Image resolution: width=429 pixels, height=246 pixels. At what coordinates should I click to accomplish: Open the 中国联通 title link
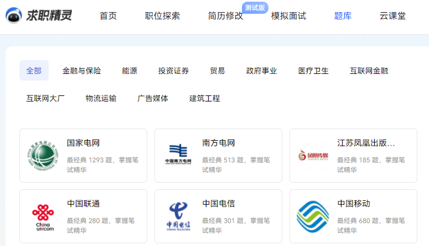coord(83,204)
